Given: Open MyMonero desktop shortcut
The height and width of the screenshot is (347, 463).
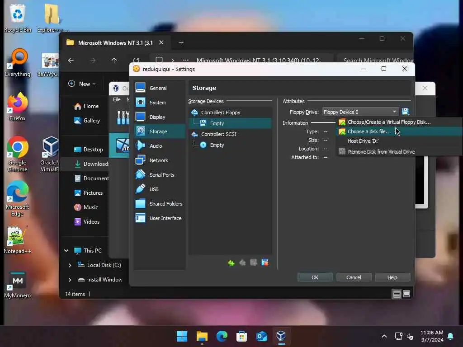Looking at the screenshot, I should click(x=18, y=284).
